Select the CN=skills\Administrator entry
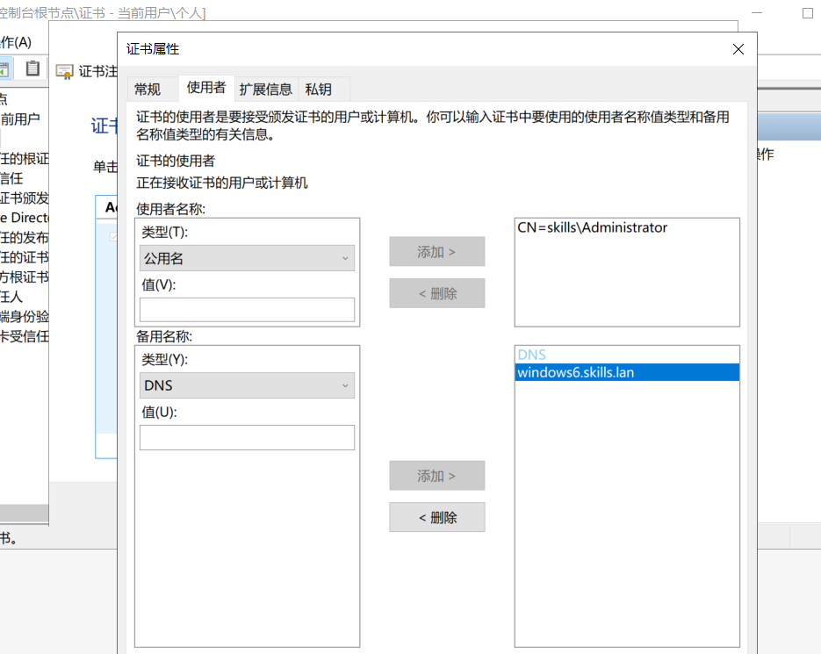This screenshot has height=654, width=821. click(593, 227)
